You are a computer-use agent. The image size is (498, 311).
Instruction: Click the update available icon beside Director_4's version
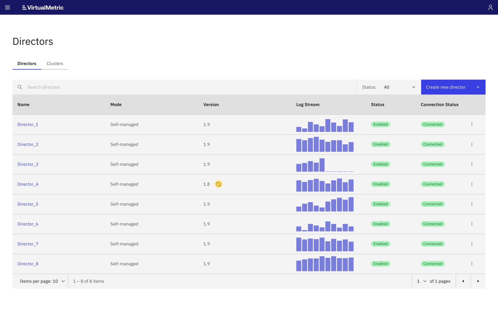[x=219, y=184]
